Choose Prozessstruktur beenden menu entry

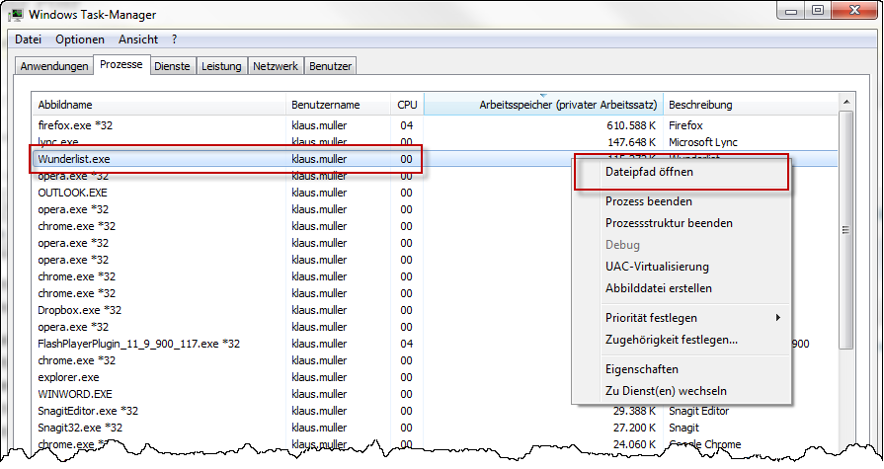669,223
